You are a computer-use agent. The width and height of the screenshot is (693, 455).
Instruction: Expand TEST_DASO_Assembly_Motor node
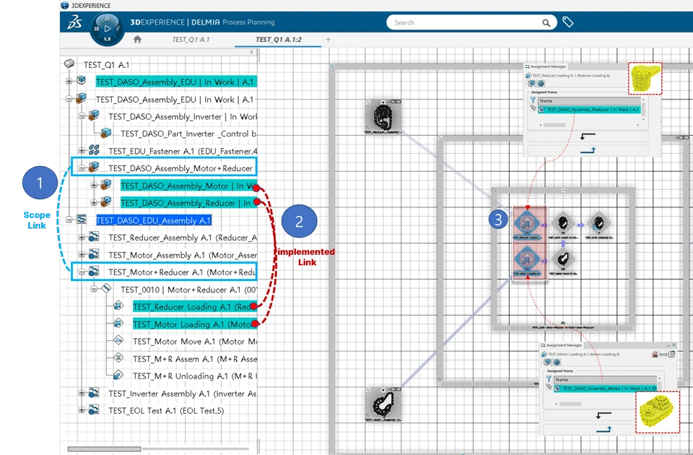click(x=94, y=186)
